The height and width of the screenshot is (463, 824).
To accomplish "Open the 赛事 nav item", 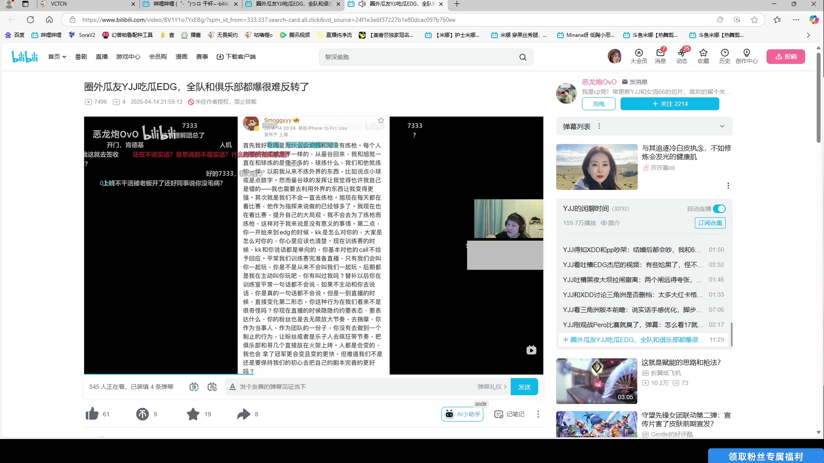I will [202, 57].
